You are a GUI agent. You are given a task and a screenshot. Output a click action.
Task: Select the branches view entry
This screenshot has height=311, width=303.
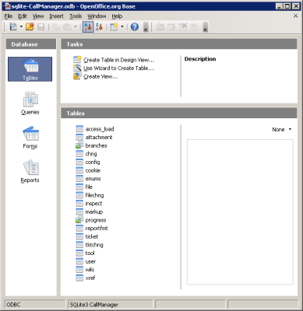tap(96, 145)
